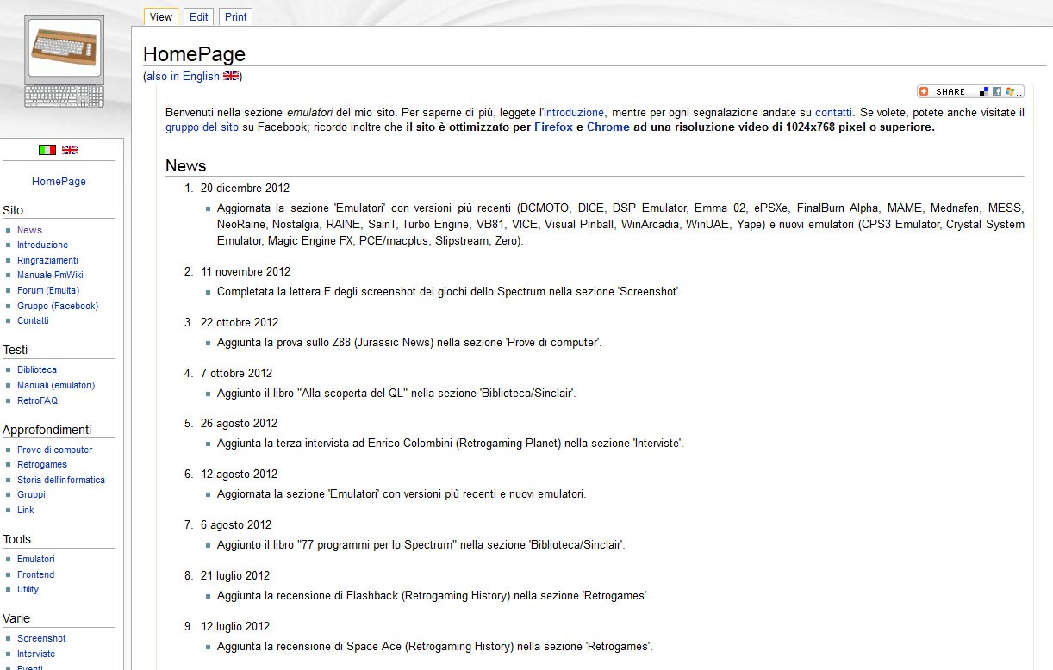
Task: Open Storia dell'informatica in the sidebar
Action: click(61, 480)
